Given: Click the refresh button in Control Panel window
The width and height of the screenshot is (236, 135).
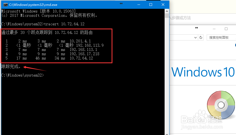Looking at the screenshot, I should 201,38.
